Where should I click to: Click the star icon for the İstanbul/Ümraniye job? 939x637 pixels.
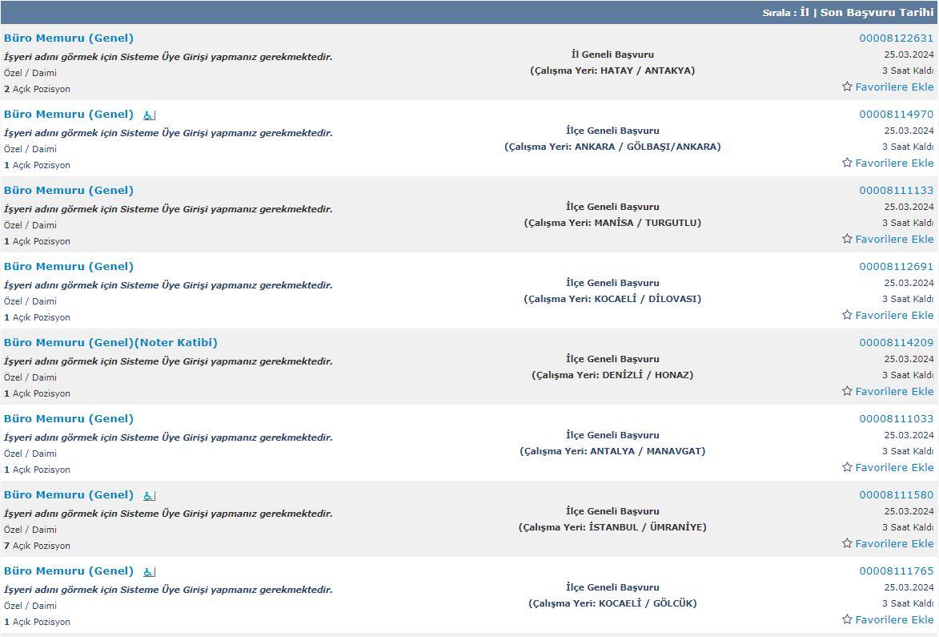(847, 543)
